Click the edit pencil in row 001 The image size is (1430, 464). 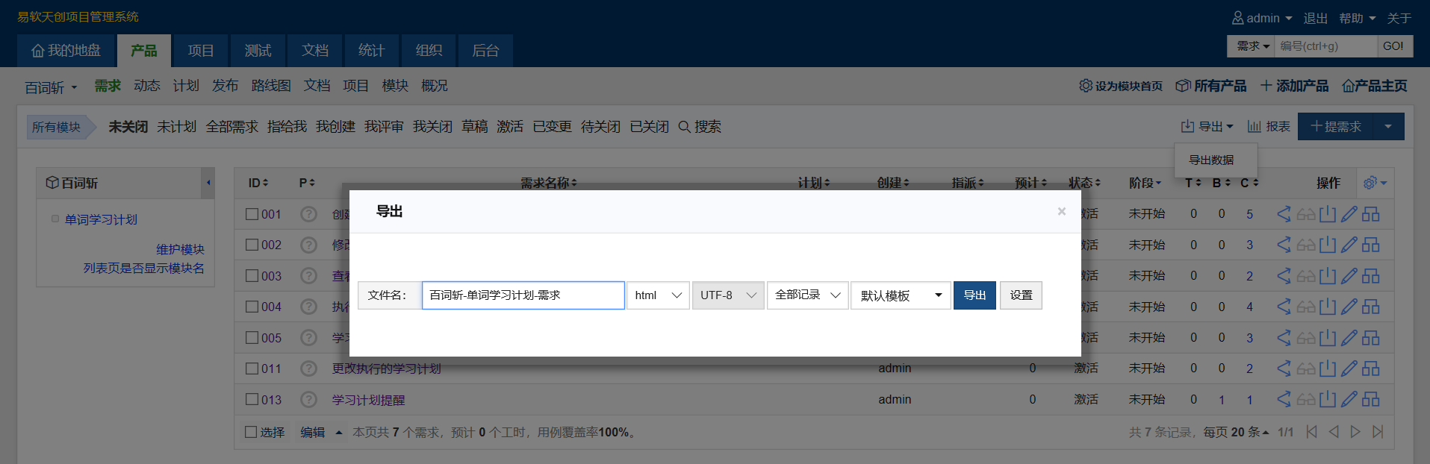click(x=1349, y=214)
